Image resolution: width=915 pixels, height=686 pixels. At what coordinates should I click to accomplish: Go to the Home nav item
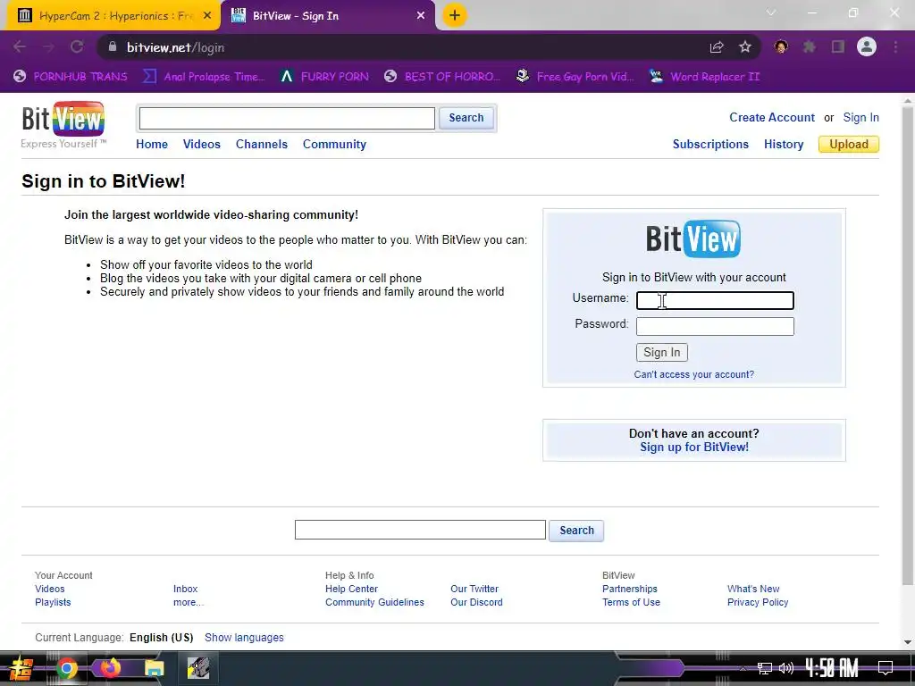coord(152,144)
